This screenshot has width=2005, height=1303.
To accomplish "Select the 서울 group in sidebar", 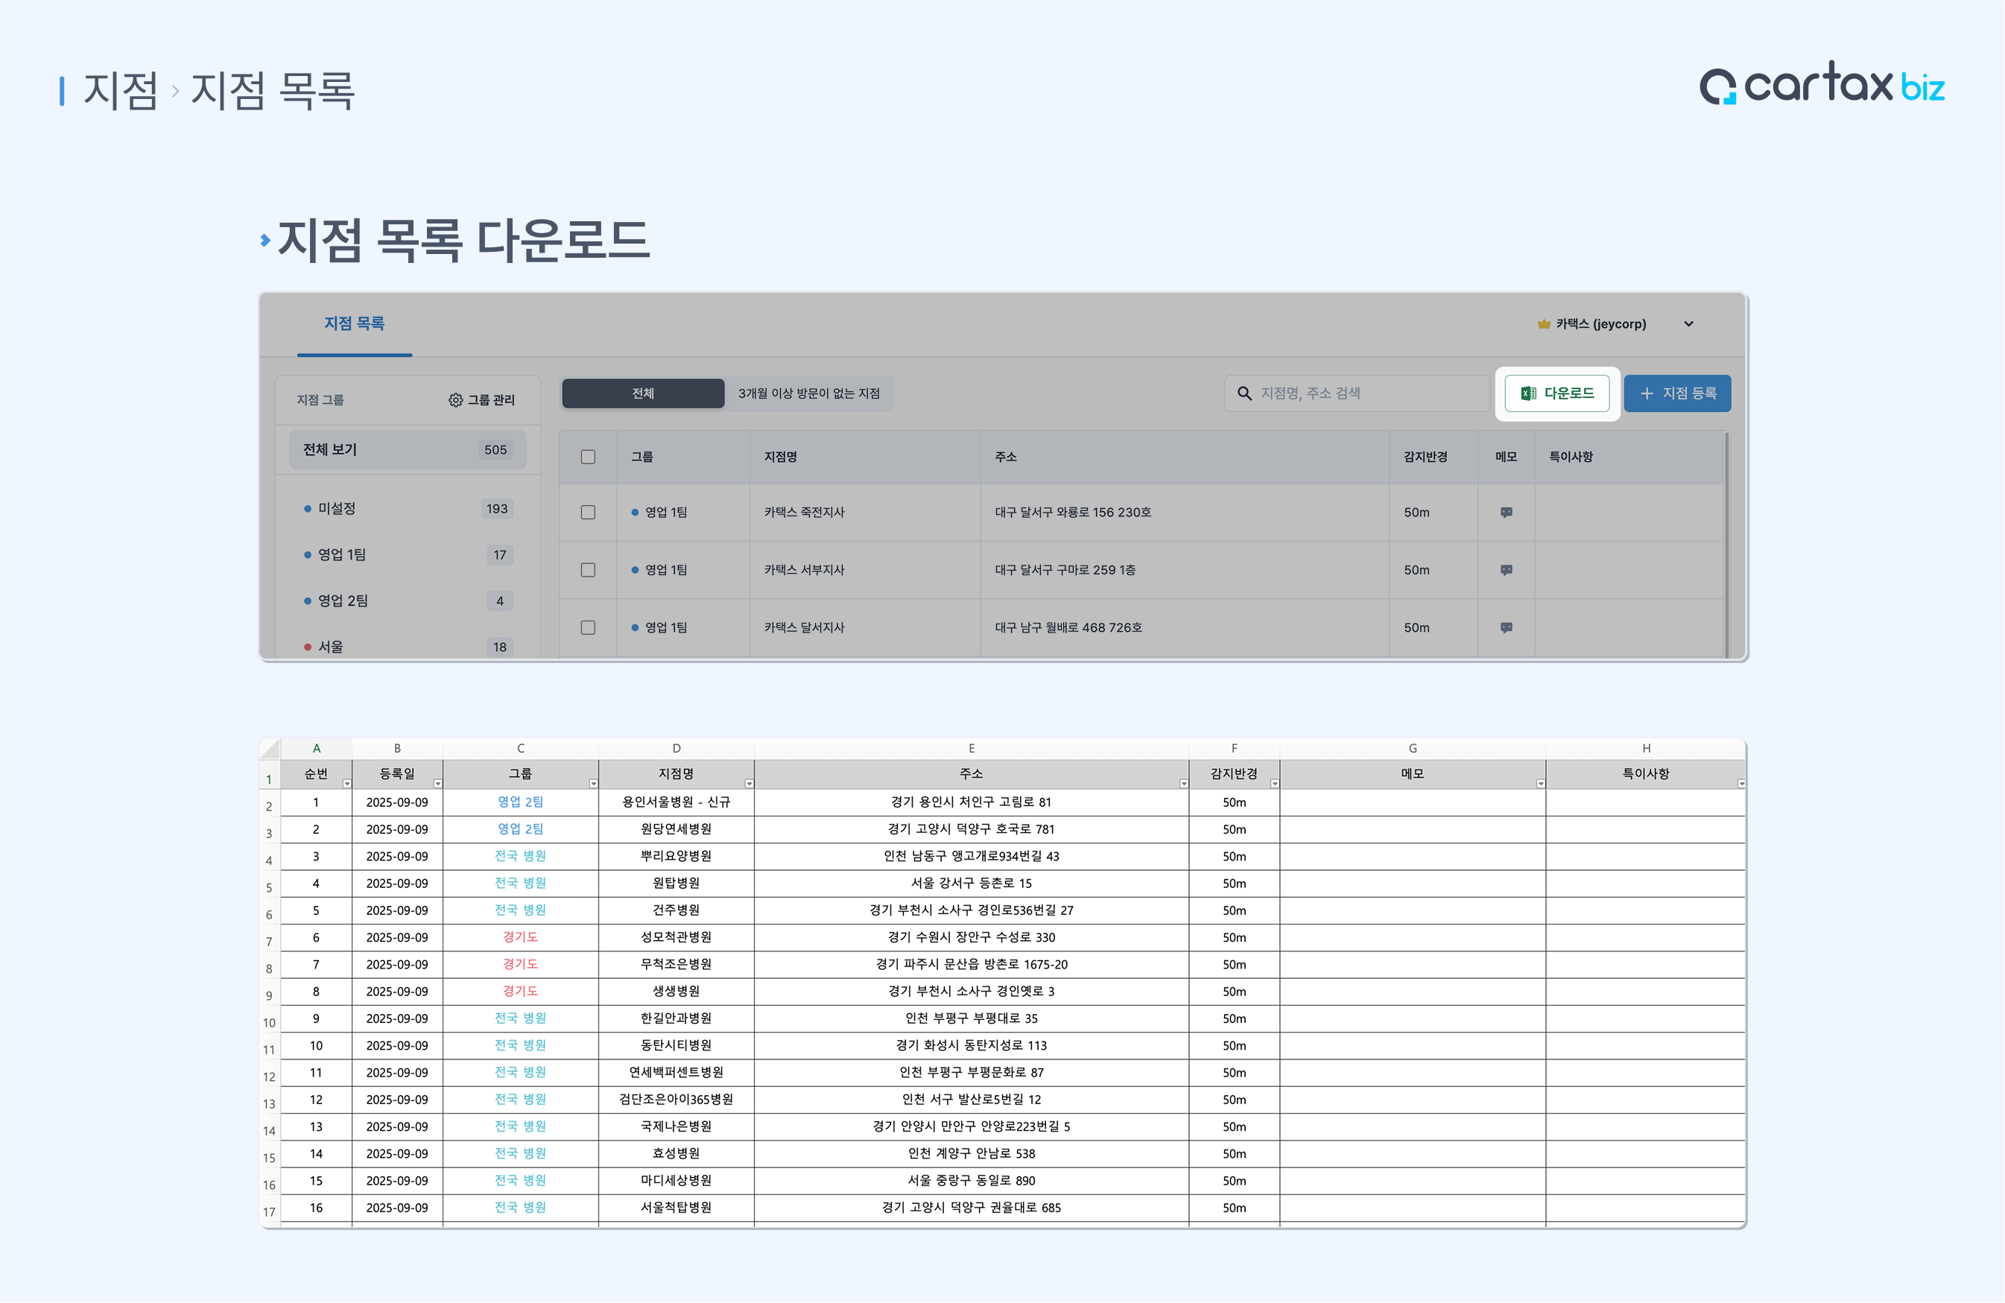I will [x=407, y=647].
